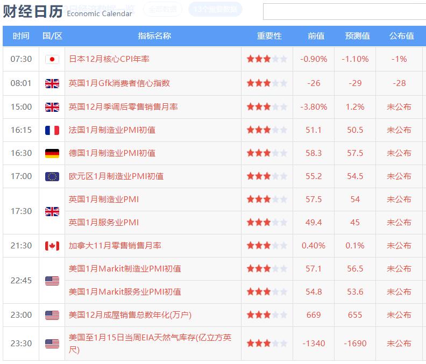426x364 pixels.
Task: Click star rating for 英国12月季调后零售销售月率
Action: tap(267, 106)
